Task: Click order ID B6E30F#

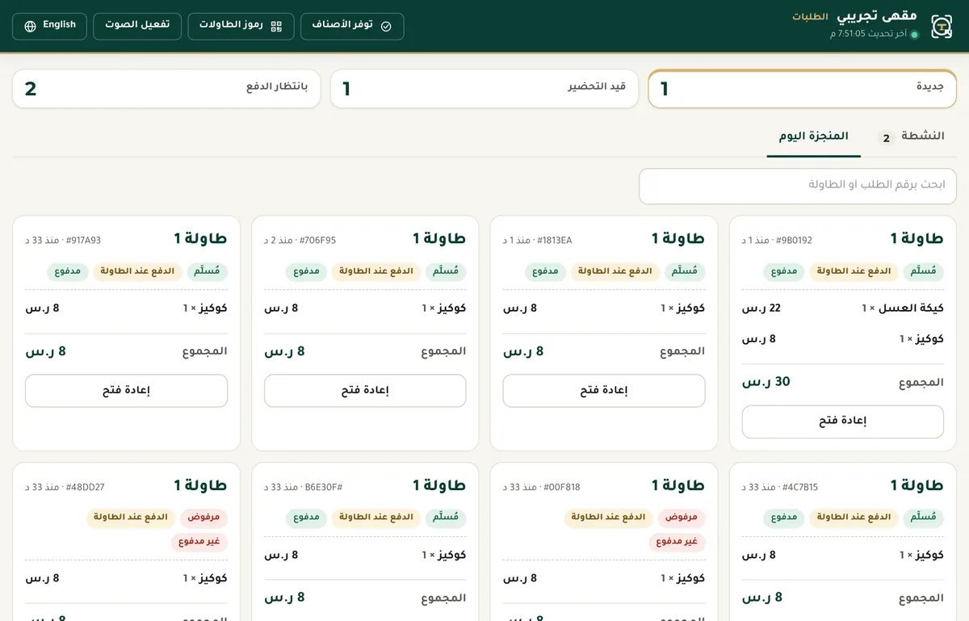Action: 324,488
